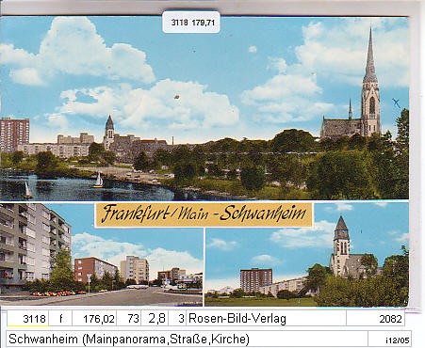
Task: Open the street view photo with apartment blocks
Action: (101, 255)
